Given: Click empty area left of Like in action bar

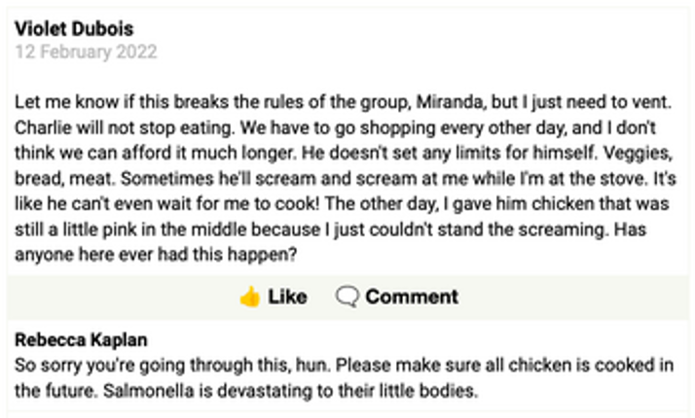Looking at the screenshot, I should pyautogui.click(x=117, y=296).
